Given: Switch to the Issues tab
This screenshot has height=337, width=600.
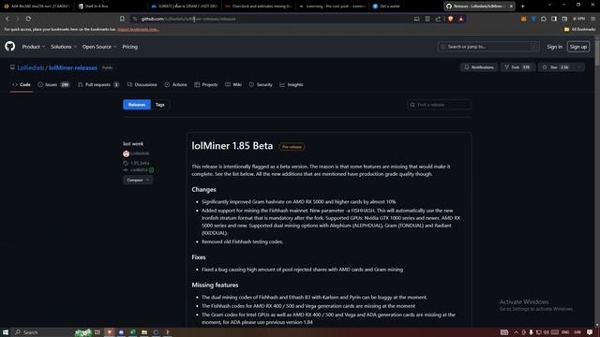Looking at the screenshot, I should (53, 84).
